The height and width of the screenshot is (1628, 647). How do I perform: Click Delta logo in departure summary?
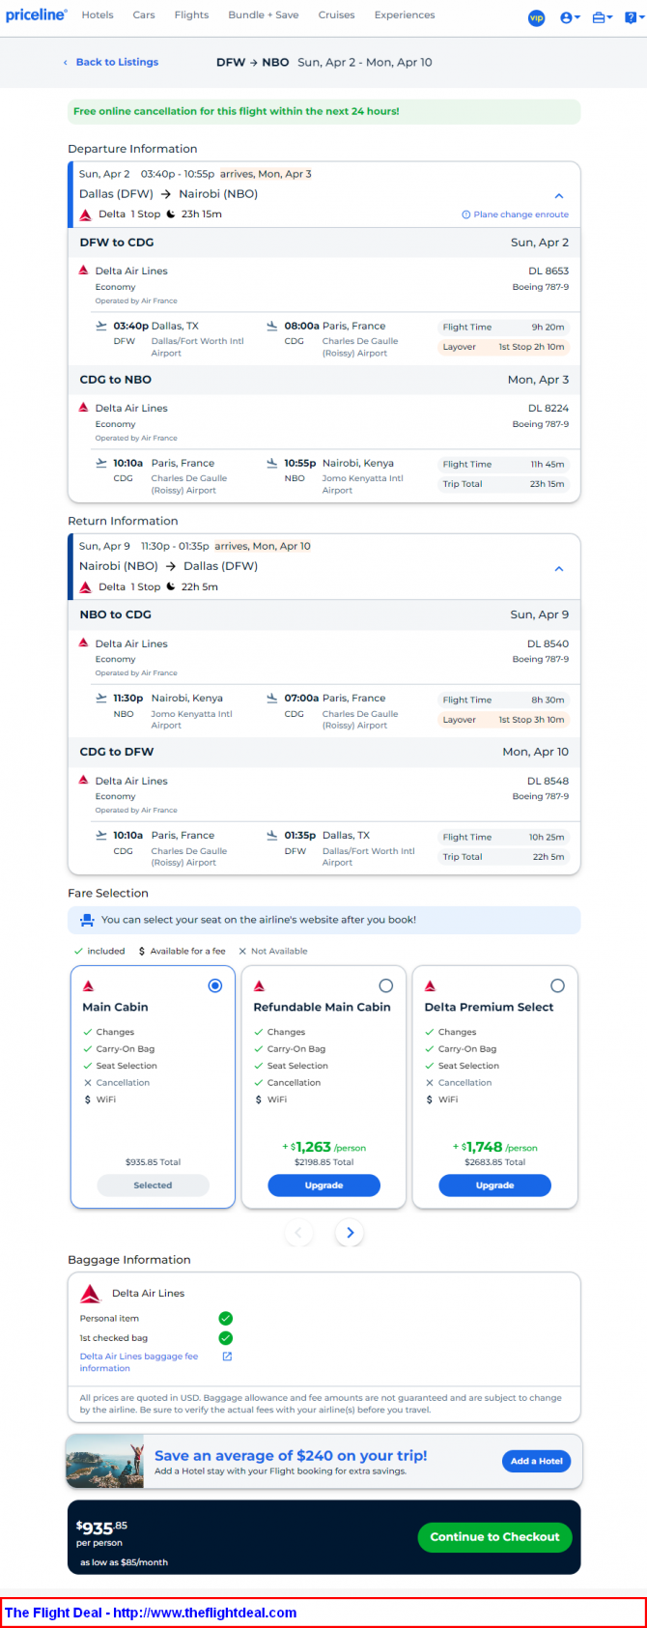[86, 214]
